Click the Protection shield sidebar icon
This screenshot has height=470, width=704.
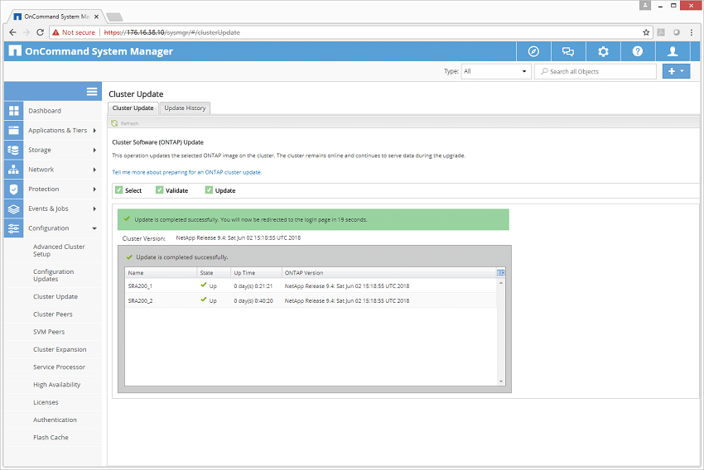point(14,189)
